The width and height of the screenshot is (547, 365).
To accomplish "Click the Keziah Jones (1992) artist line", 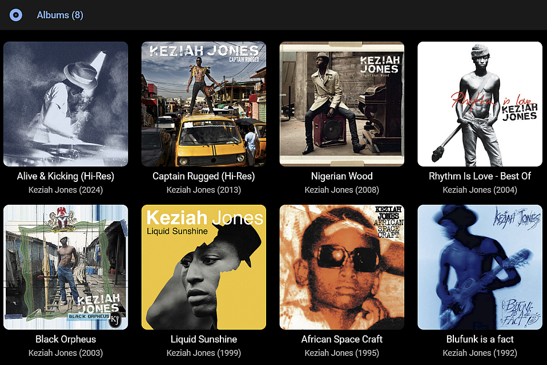I will click(x=480, y=353).
